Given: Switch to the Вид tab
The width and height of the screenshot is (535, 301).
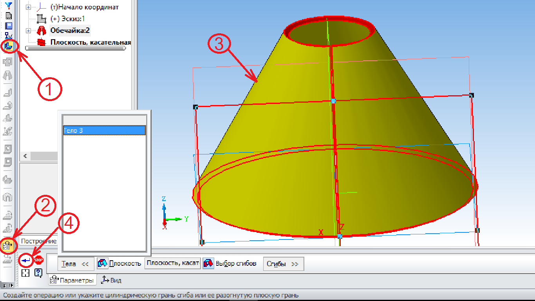Looking at the screenshot, I should point(111,280).
